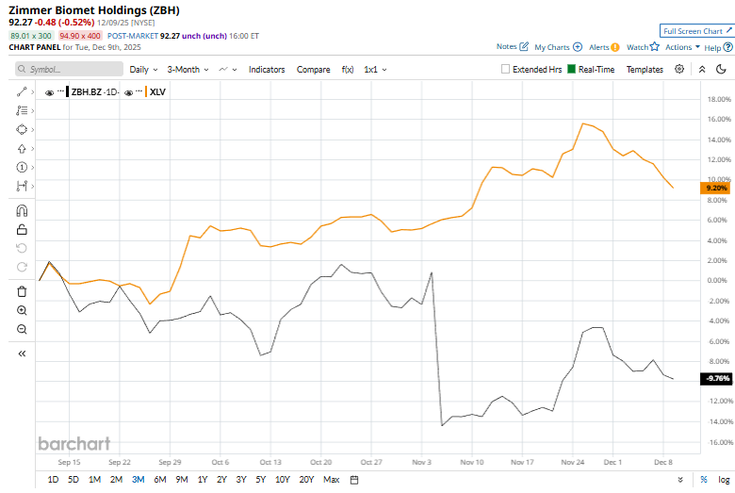This screenshot has width=735, height=493.
Task: Enable the Extended Hrs checkbox
Action: [x=505, y=69]
